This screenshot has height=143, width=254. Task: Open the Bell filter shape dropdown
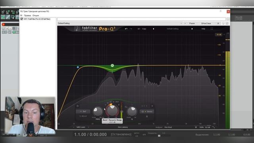(x=83, y=112)
